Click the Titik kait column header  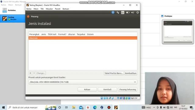tap(52, 34)
